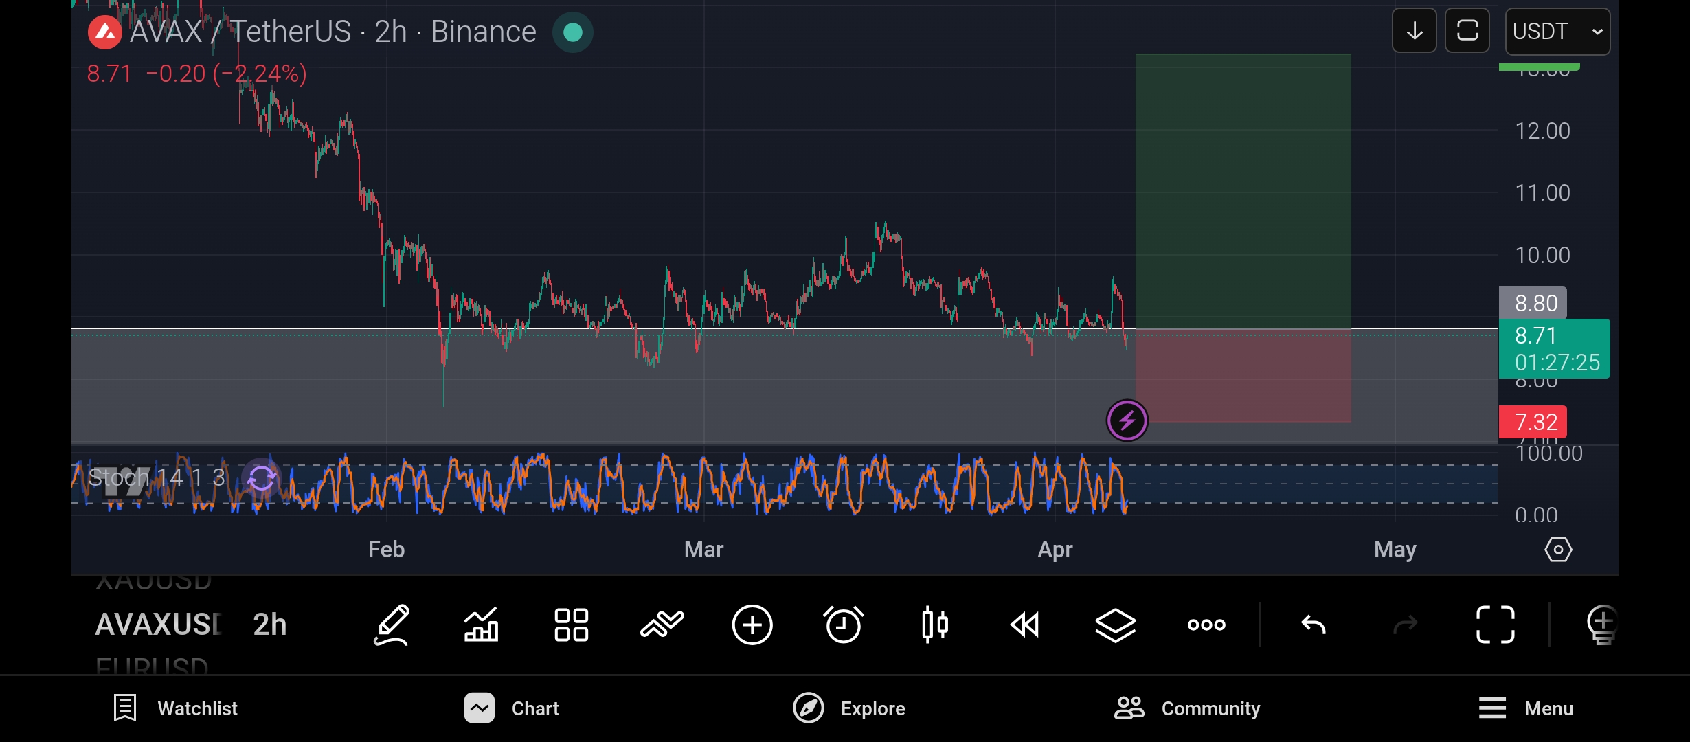
Task: Open the object tree layers icon
Action: tap(1116, 625)
